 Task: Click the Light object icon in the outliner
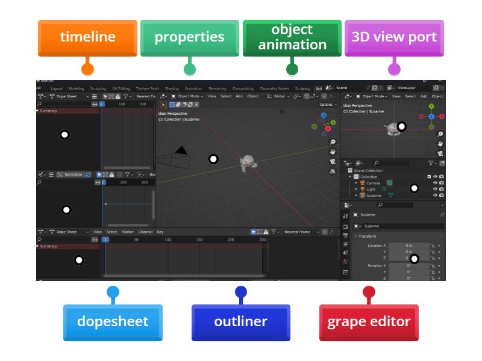[361, 189]
